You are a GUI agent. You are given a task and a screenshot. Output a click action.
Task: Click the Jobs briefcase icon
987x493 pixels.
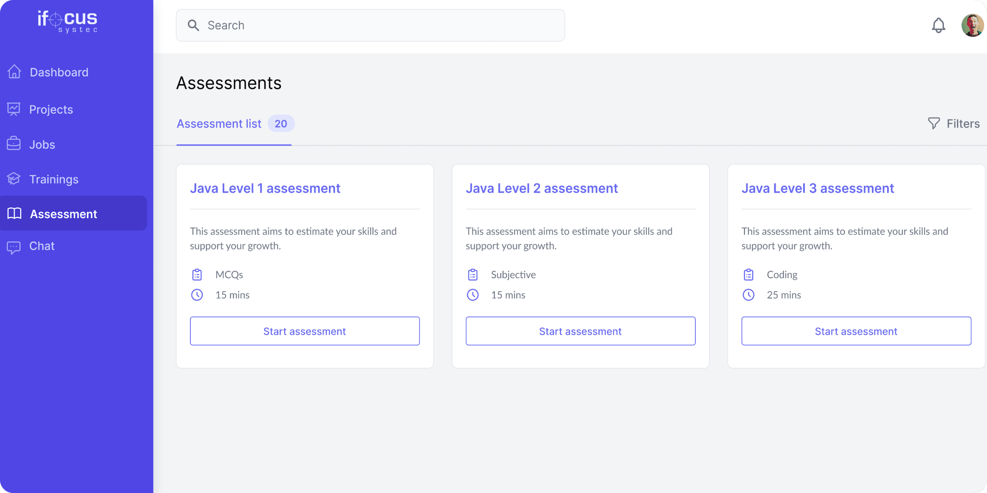click(14, 144)
